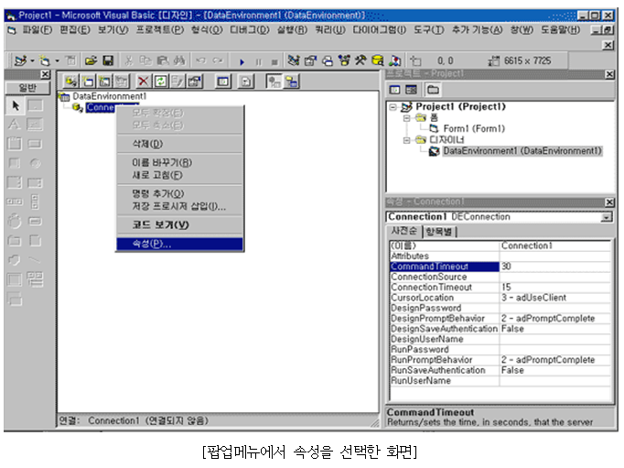Screen dimensions: 624x468
Task: Click the green Refresh icon in designer toolbar
Action: click(160, 82)
